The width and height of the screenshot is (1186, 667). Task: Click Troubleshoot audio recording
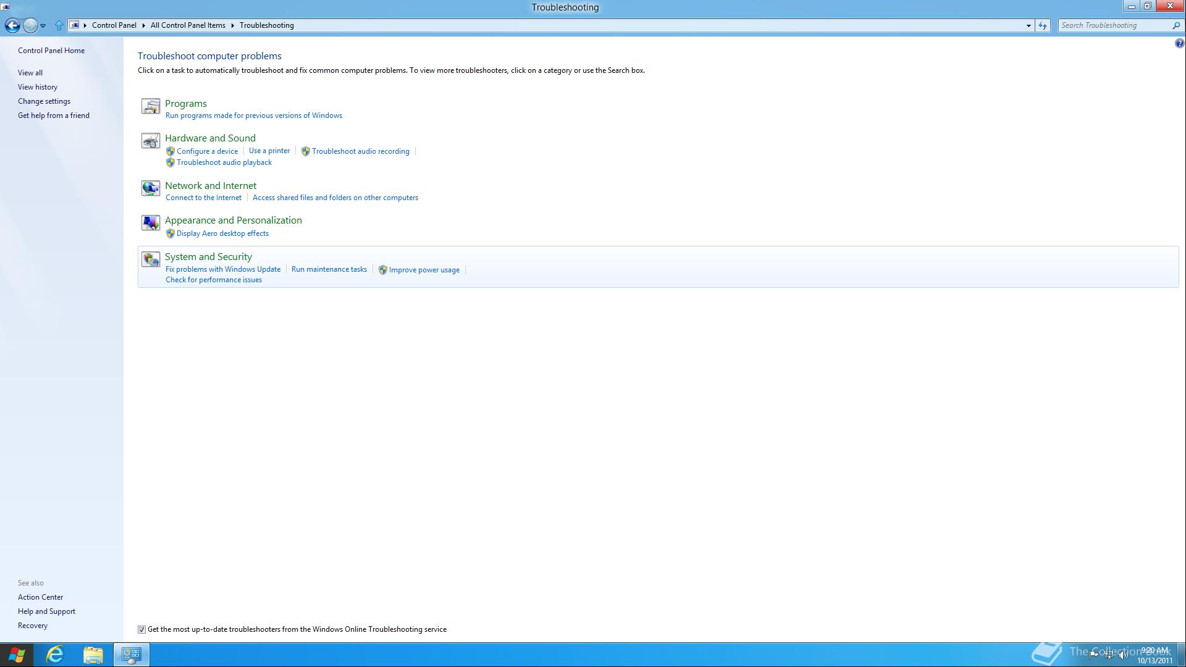coord(361,151)
